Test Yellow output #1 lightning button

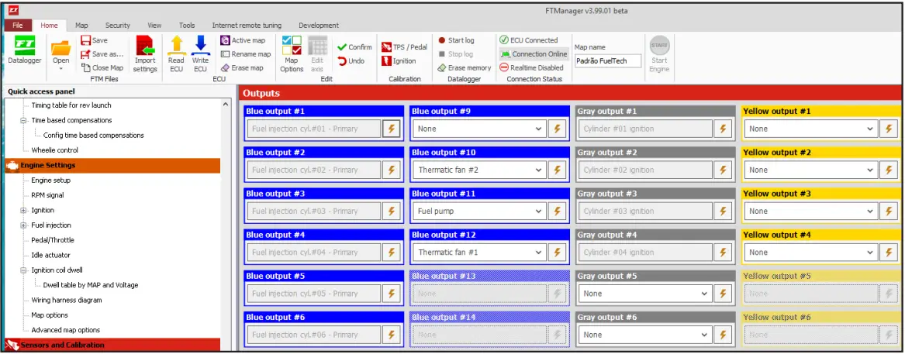(x=889, y=129)
